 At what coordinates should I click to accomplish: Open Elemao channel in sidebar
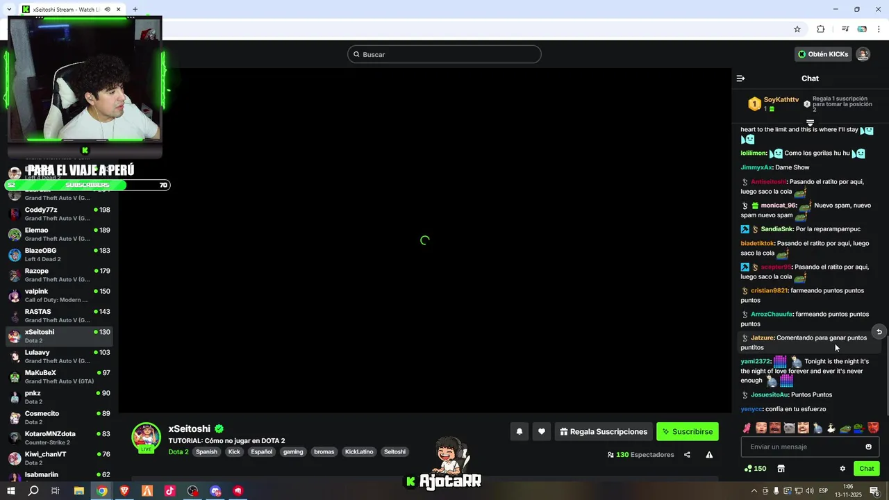pos(59,234)
